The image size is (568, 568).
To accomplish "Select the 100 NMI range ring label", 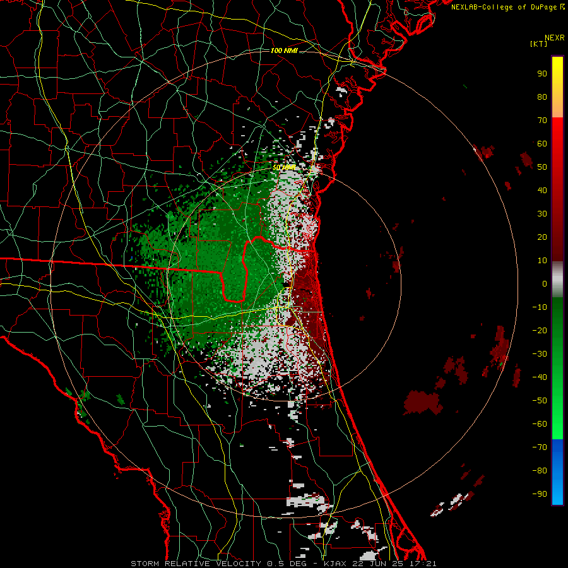I will (284, 50).
